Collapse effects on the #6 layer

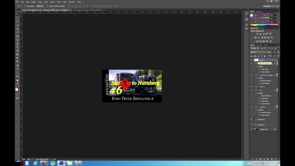[x=277, y=90]
